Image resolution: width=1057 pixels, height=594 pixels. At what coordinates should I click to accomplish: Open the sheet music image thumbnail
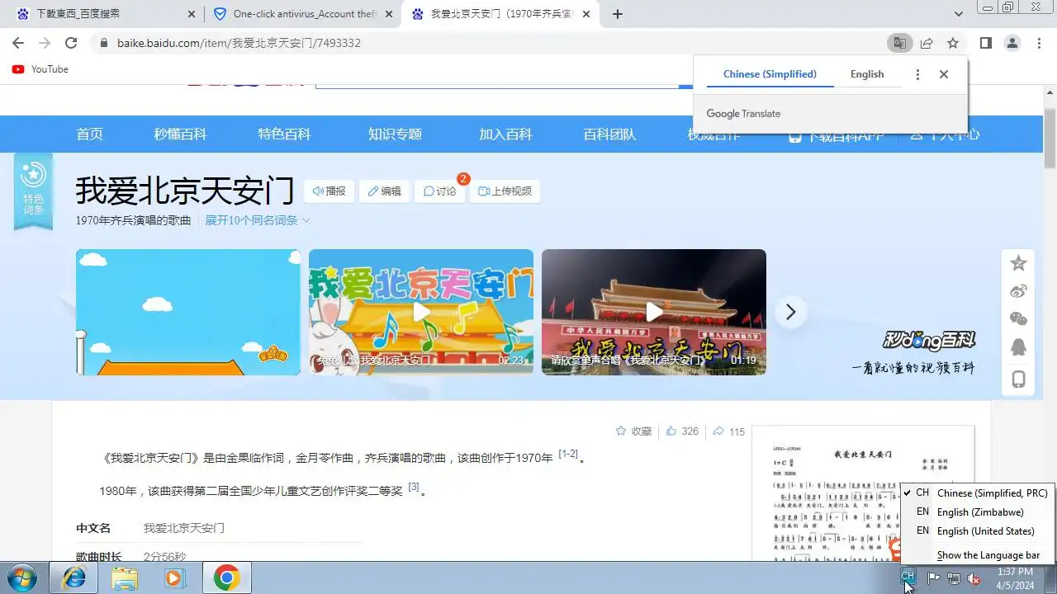863,493
